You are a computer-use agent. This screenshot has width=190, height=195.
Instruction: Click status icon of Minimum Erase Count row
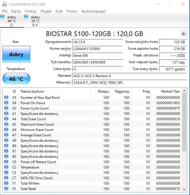click(x=6, y=130)
